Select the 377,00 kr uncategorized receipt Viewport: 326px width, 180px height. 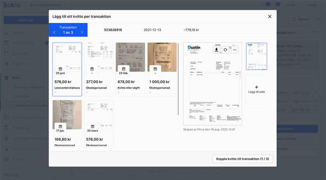tap(99, 69)
